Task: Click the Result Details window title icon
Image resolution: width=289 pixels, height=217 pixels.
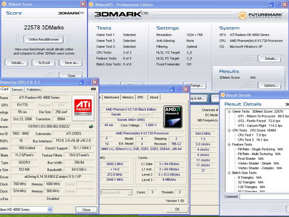Action: [223, 95]
